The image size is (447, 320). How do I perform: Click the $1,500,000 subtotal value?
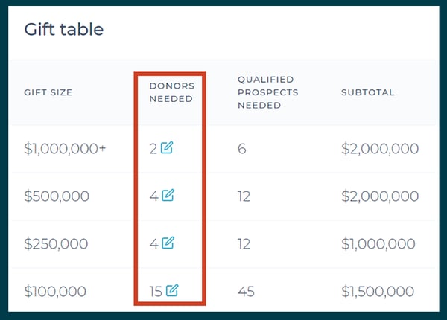(x=378, y=291)
